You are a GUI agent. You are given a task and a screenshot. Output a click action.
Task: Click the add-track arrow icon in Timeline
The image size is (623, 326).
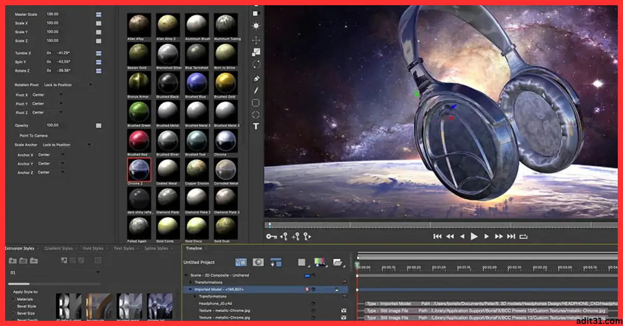tap(276, 262)
